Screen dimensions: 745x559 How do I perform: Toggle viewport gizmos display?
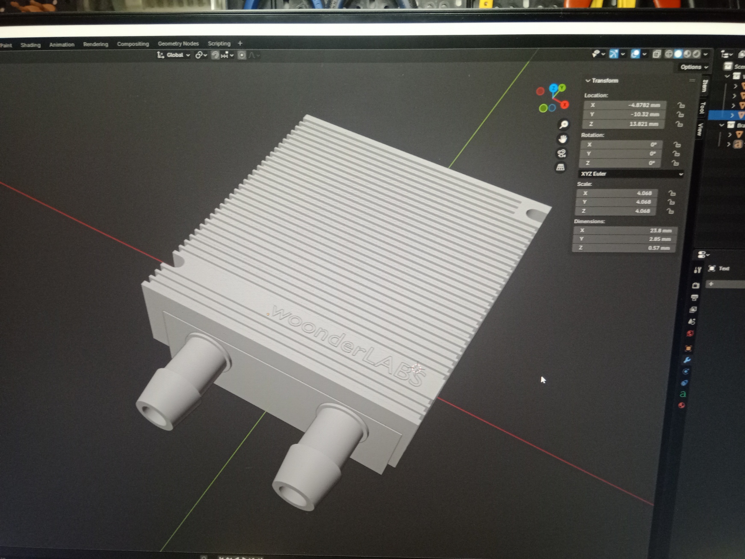pyautogui.click(x=614, y=54)
